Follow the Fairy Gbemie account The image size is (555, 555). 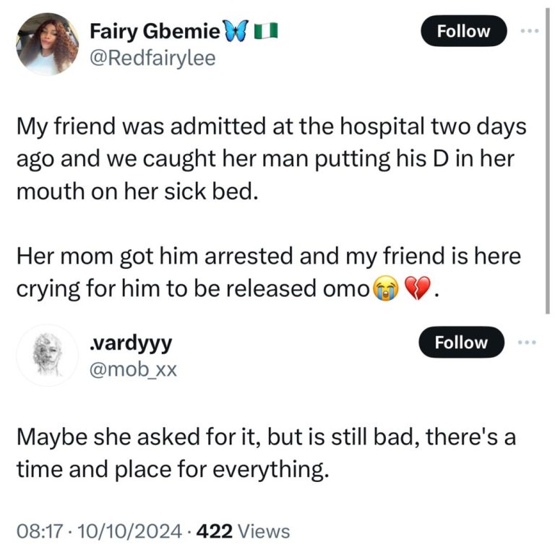pyautogui.click(x=462, y=31)
